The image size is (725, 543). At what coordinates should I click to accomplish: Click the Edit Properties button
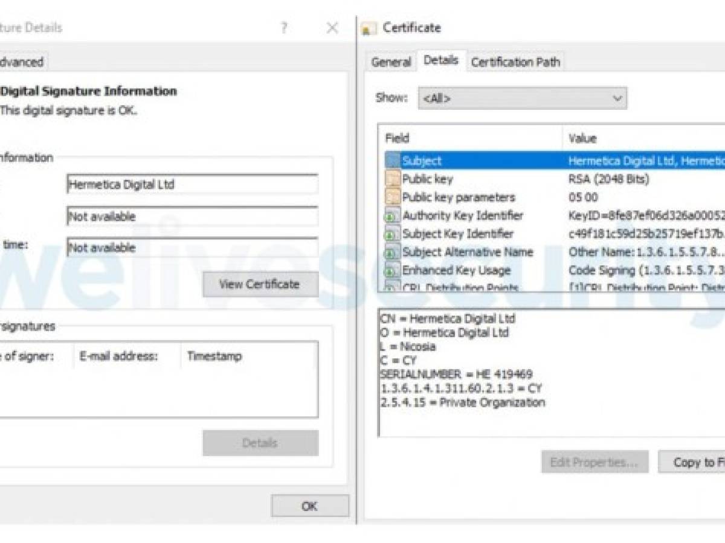[594, 462]
